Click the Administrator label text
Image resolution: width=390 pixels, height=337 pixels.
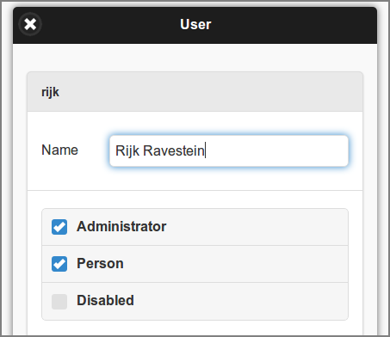point(121,226)
